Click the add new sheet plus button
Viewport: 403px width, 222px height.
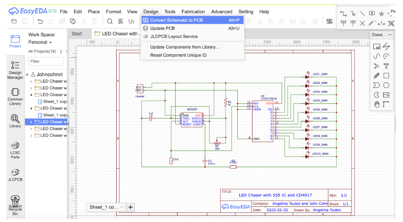(131, 207)
